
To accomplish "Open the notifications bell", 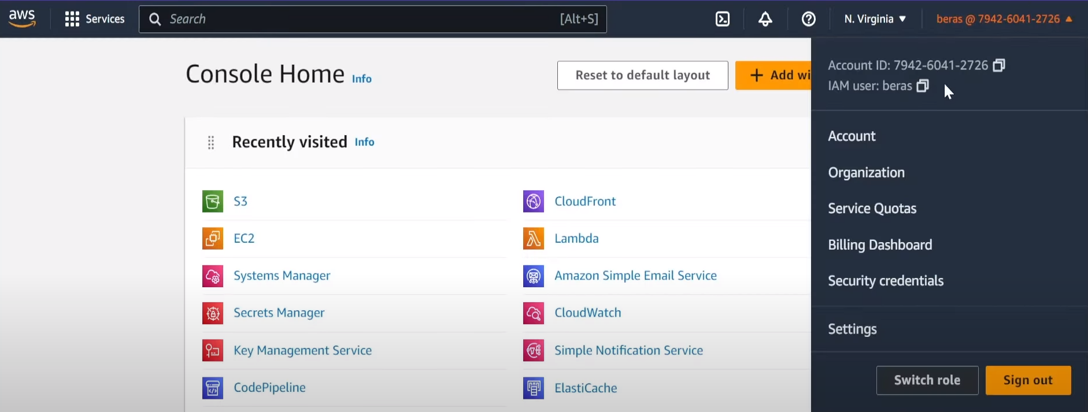I will [x=765, y=19].
